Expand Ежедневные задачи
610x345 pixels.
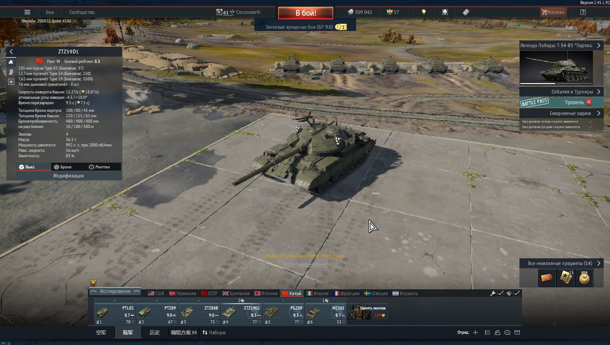561,113
